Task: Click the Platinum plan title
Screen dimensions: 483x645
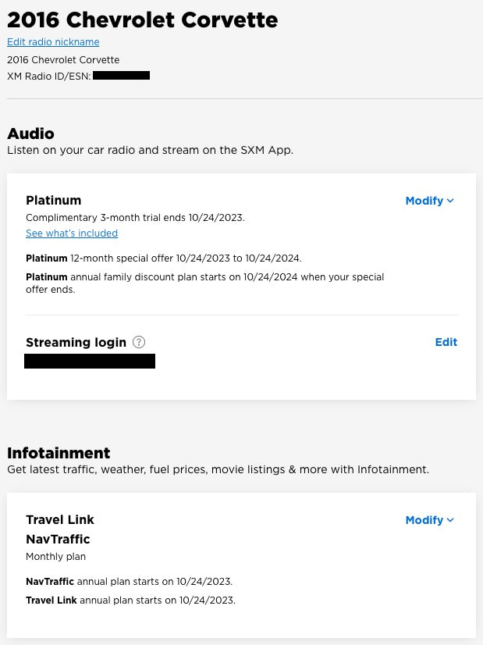Action: [53, 201]
